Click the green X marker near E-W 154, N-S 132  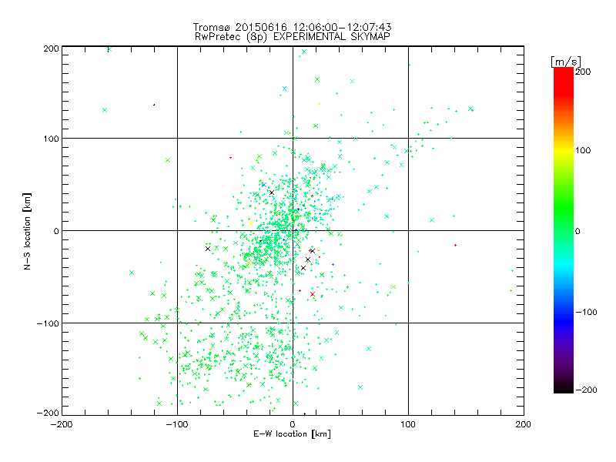coord(470,109)
